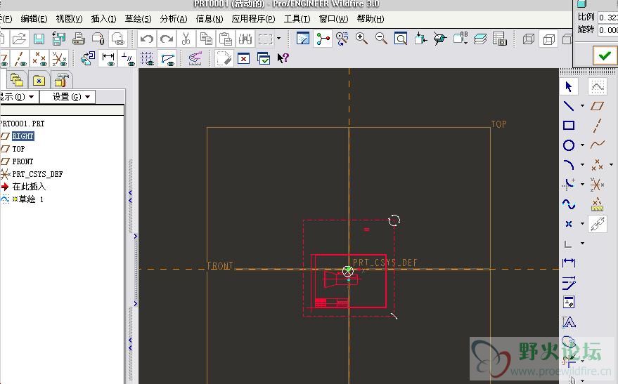Select the dimension tool in sketcher toolbar
Screen dimensions: 618x384
(x=568, y=263)
